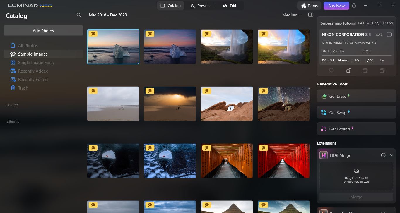Viewport: 400px width, 213px height.
Task: Click the share/export icon beside Buy Now
Action: 354,6
